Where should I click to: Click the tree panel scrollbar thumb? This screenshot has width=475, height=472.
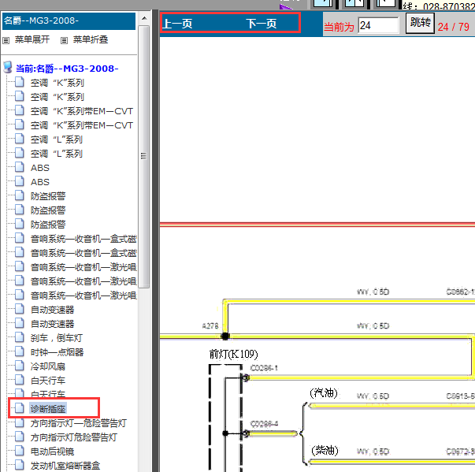pyautogui.click(x=144, y=156)
